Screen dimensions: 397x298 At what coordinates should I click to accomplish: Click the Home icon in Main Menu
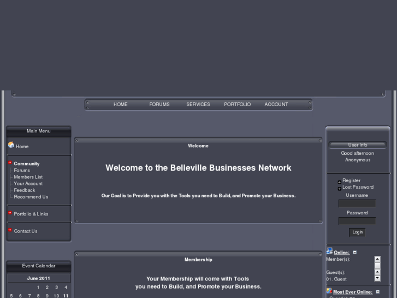[x=11, y=145]
